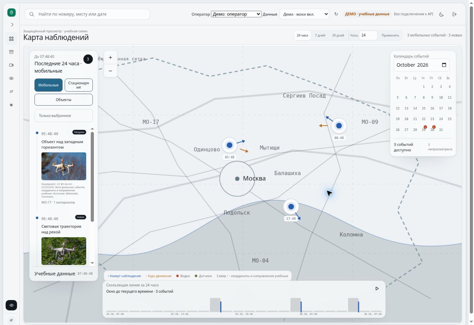
Task: Select the 7 дней range tab
Action: tap(320, 35)
